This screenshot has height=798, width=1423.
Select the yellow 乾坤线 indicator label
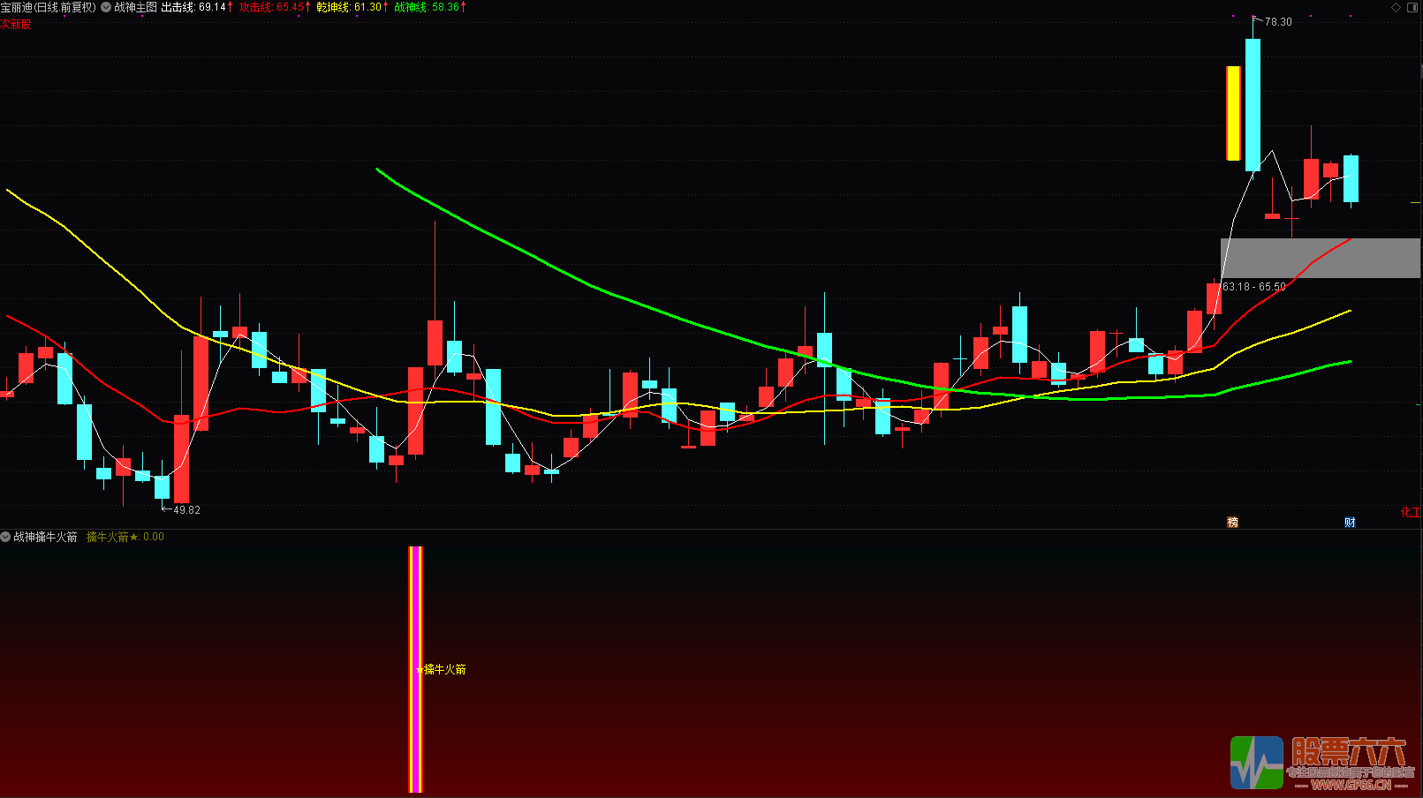pyautogui.click(x=352, y=7)
